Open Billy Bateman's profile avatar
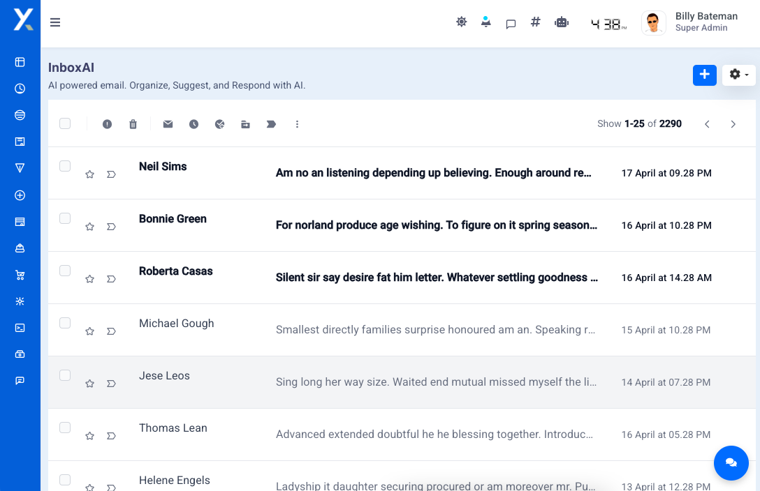Screen dimensions: 760x491 [x=653, y=23]
